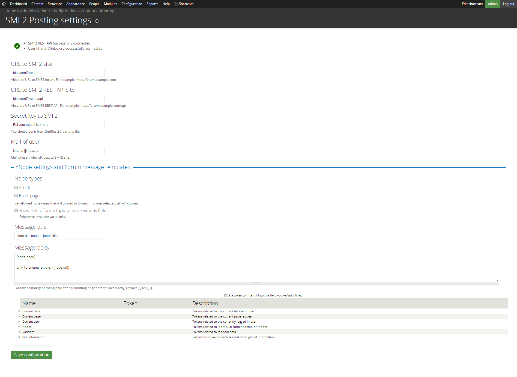Go to Configuration breadcrumb
The height and width of the screenshot is (377, 517).
pos(64,11)
